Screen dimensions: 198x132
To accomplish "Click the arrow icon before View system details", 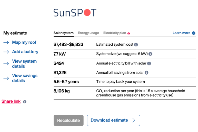I will tap(6, 64).
